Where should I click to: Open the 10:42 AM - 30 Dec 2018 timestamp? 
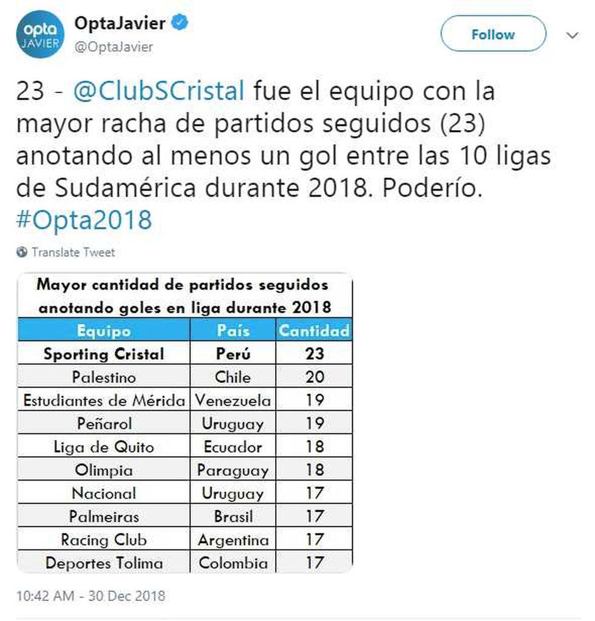(x=90, y=595)
